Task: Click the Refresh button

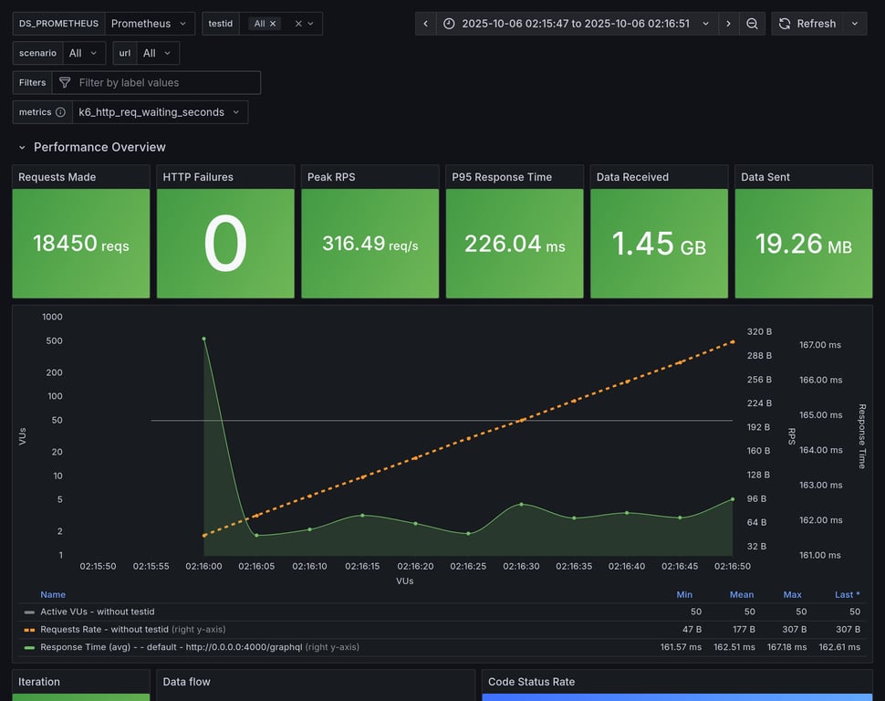Action: pyautogui.click(x=807, y=24)
